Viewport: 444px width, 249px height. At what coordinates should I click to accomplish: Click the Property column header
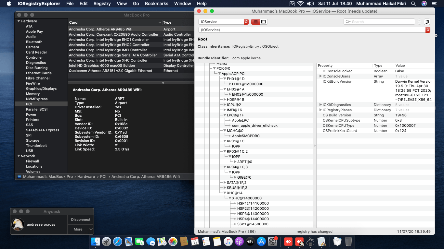(x=344, y=65)
